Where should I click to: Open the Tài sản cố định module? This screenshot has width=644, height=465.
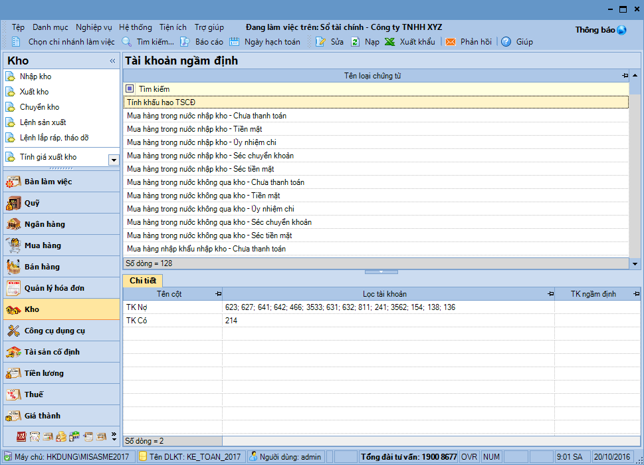tap(52, 352)
